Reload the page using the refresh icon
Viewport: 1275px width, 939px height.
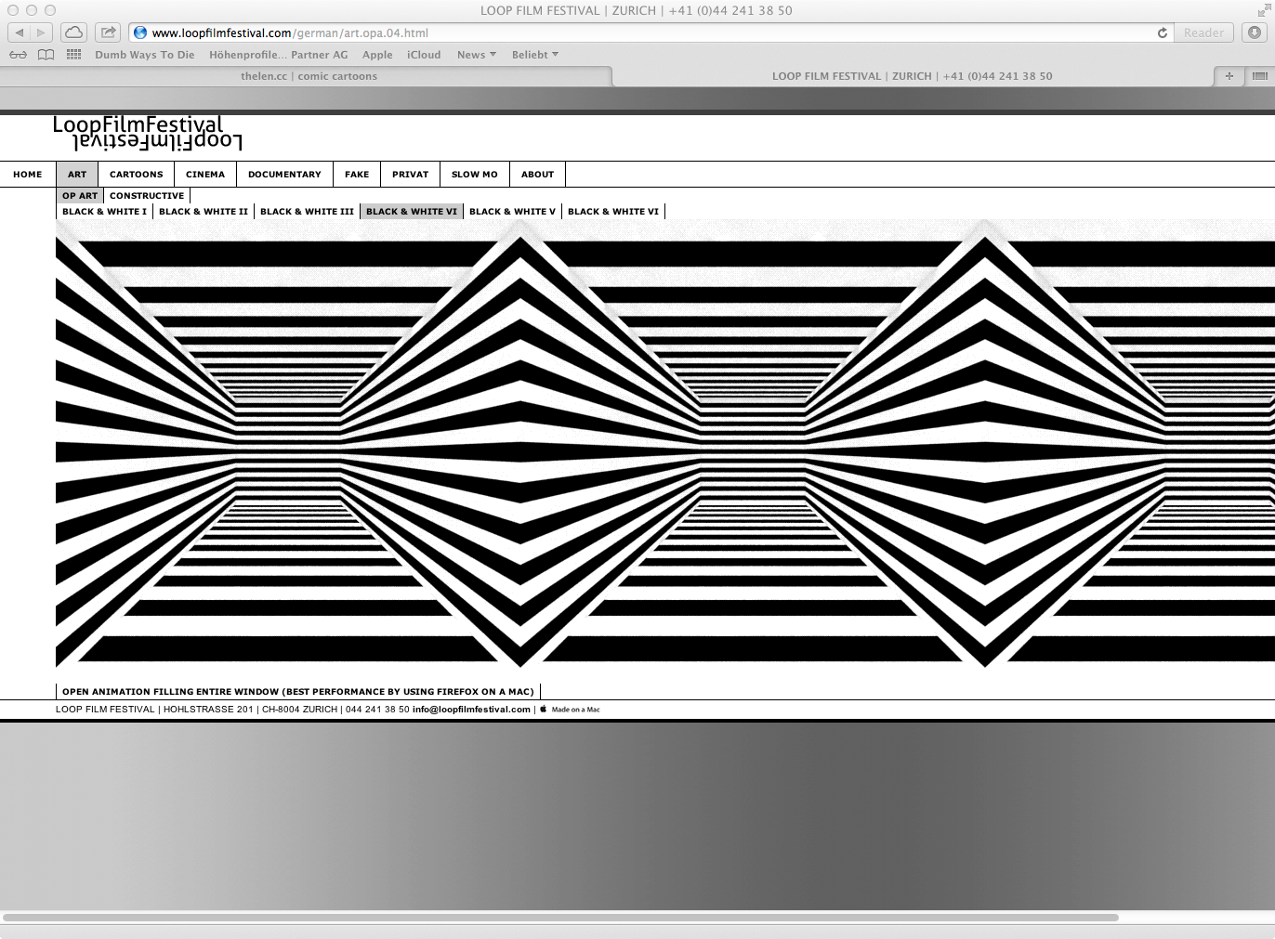pyautogui.click(x=1162, y=33)
